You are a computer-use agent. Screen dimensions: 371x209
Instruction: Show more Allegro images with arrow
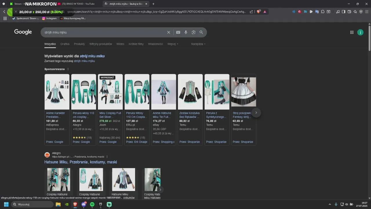160,190
